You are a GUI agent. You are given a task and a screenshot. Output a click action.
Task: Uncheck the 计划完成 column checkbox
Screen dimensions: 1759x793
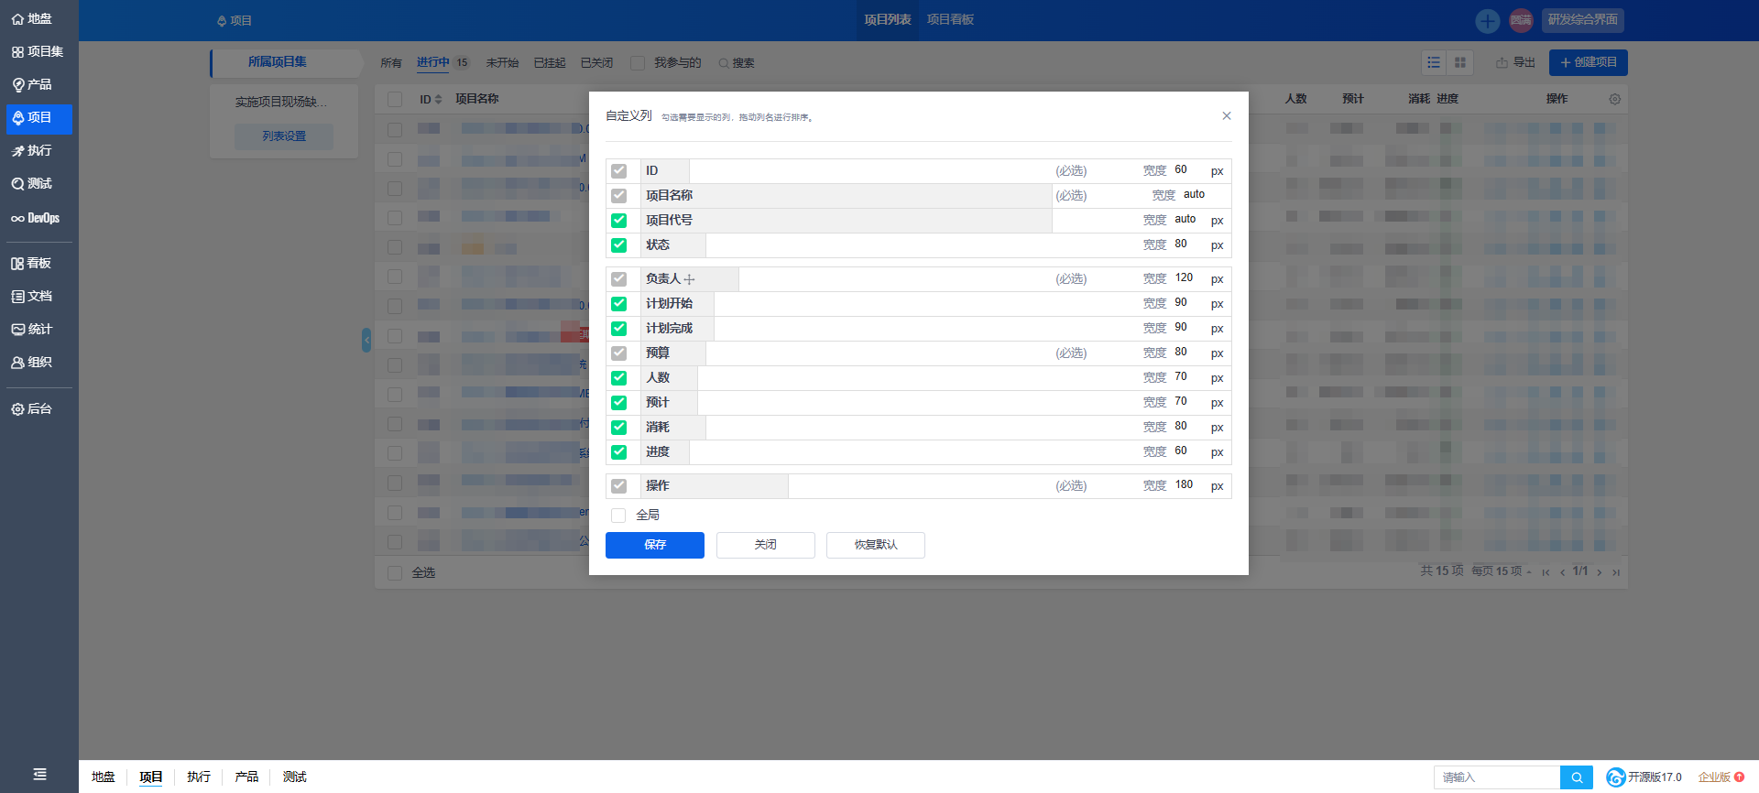pyautogui.click(x=619, y=328)
